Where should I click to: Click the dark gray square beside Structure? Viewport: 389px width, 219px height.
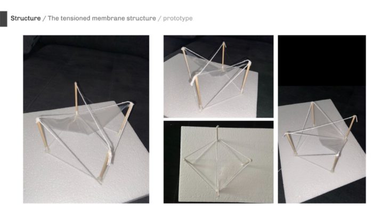(4, 19)
